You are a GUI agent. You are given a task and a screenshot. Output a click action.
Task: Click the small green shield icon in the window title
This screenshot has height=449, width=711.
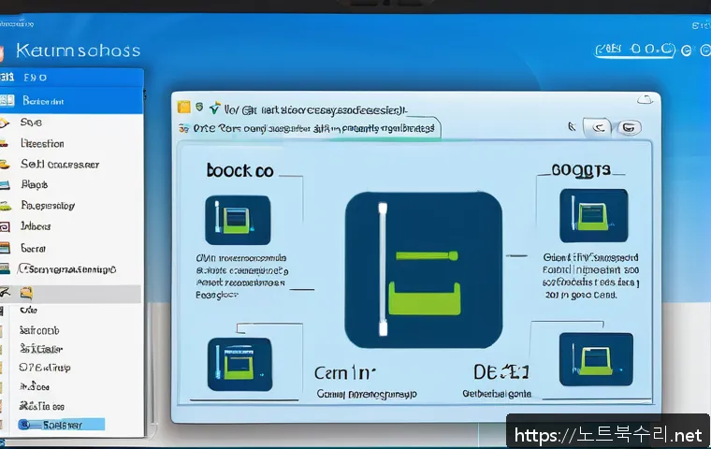coord(199,107)
